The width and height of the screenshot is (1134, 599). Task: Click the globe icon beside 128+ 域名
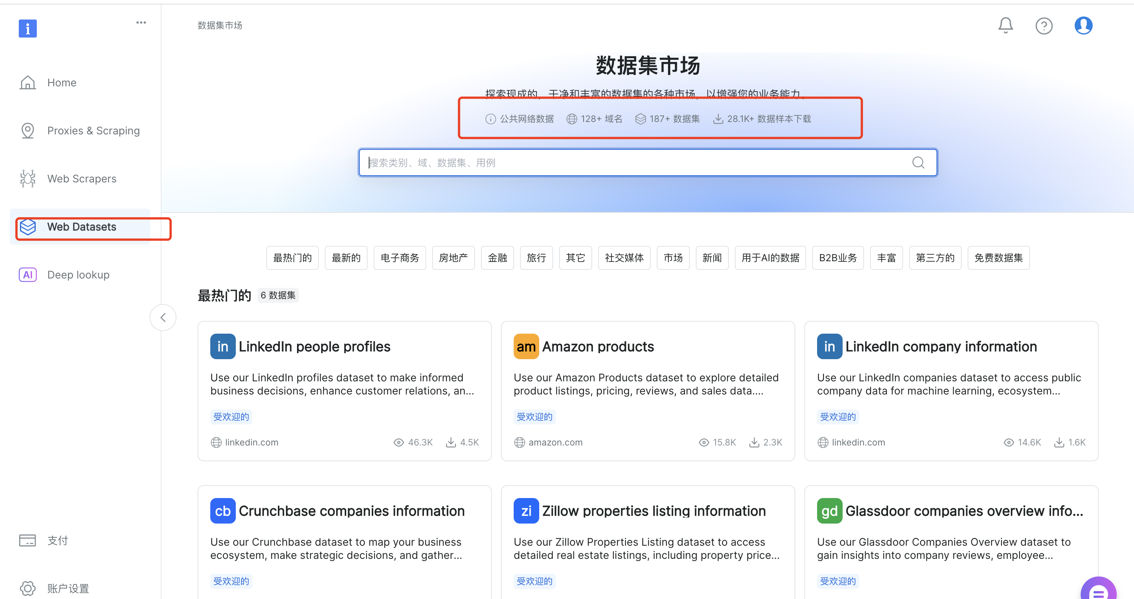pos(572,119)
